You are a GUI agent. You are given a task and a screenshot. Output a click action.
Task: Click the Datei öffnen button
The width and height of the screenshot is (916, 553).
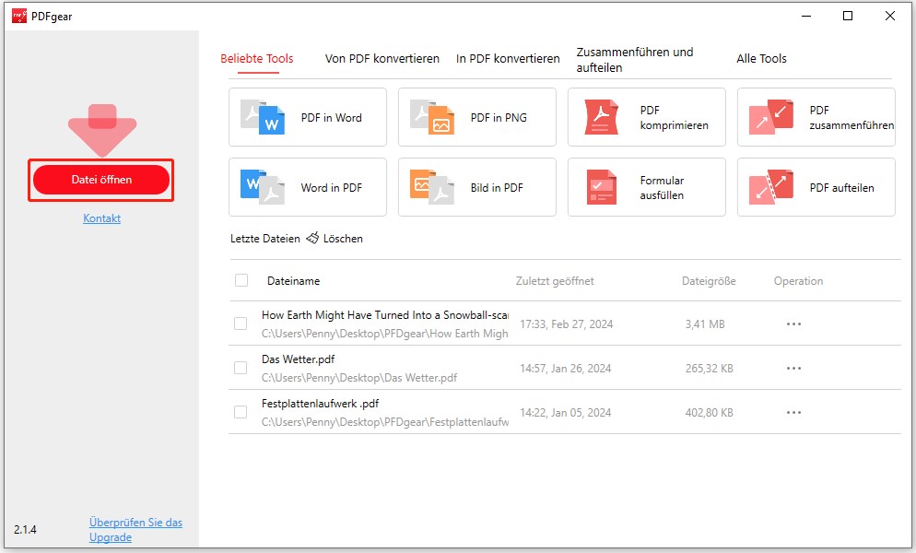[100, 180]
